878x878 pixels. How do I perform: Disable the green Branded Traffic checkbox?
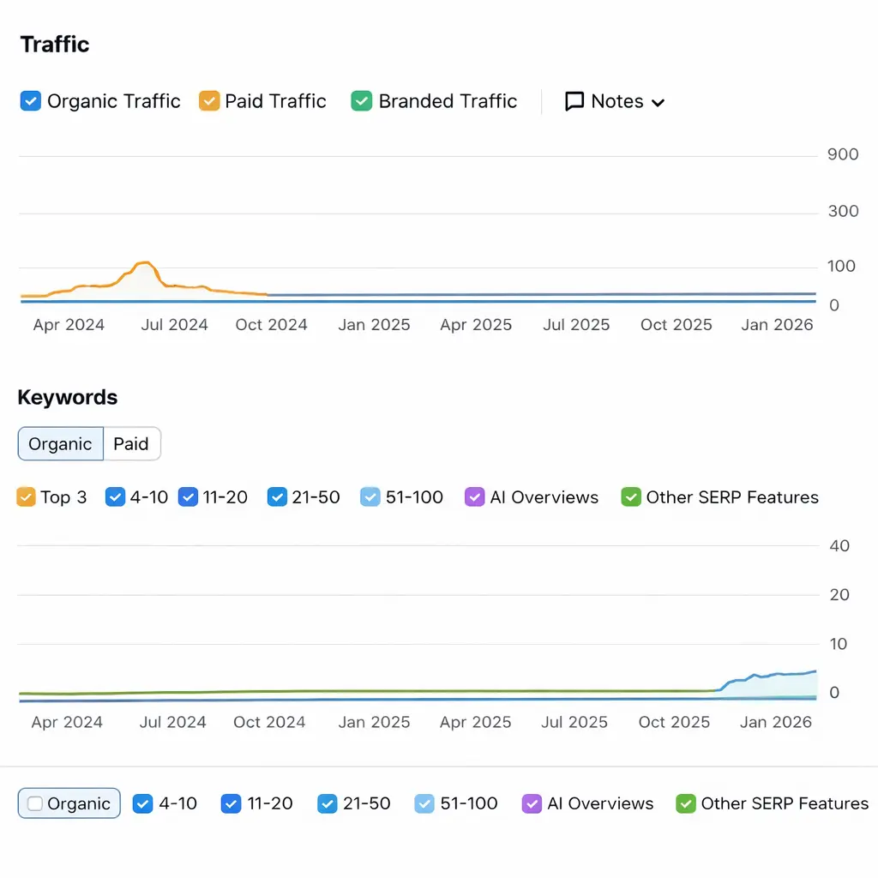click(361, 101)
